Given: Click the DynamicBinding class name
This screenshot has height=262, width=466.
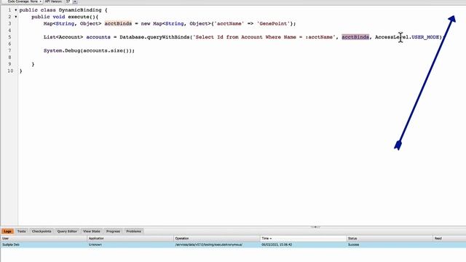Looking at the screenshot, I should coord(80,10).
